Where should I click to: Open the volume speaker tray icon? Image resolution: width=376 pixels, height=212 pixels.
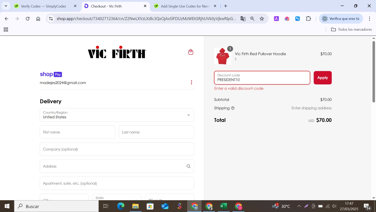pos(334,206)
